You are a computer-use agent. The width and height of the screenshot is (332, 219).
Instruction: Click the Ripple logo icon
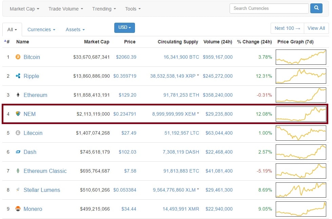click(18, 76)
